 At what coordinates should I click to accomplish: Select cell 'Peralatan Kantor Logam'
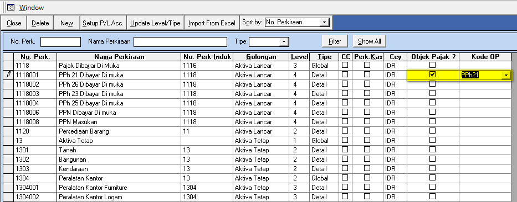[x=119, y=197]
